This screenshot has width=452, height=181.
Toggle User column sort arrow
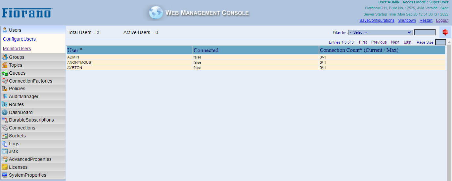click(81, 49)
